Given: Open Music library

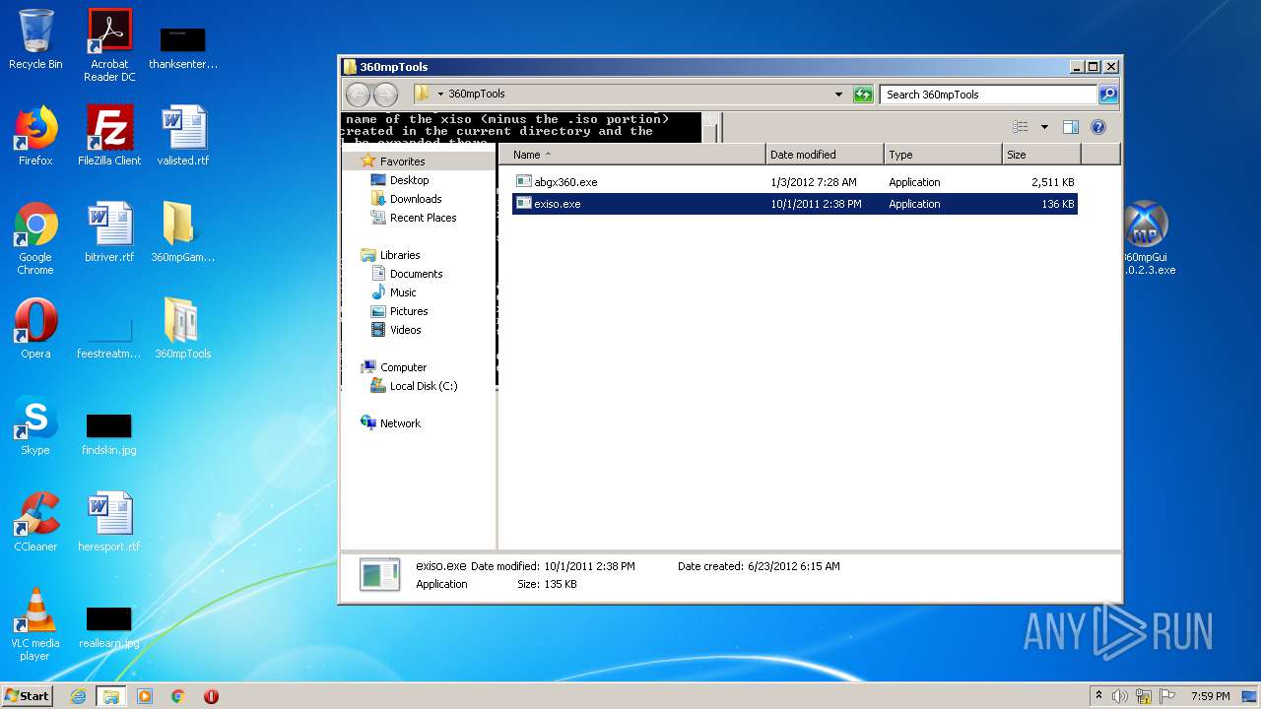Looking at the screenshot, I should [x=403, y=292].
